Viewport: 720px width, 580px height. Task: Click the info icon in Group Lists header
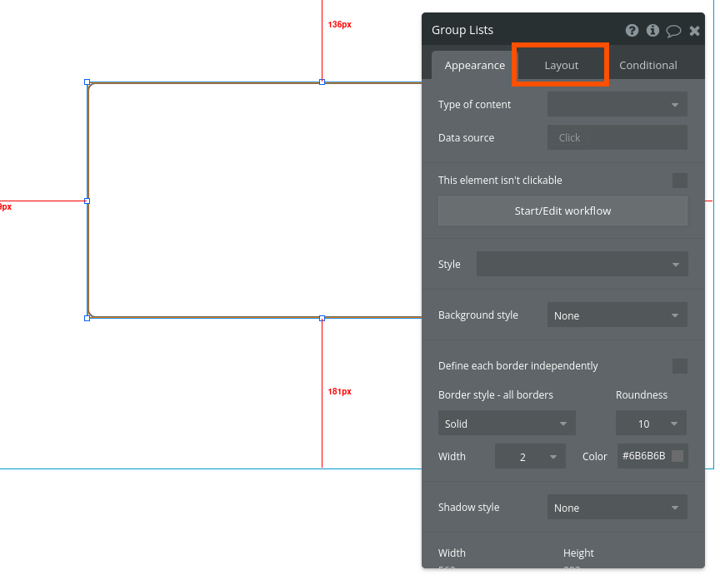[x=652, y=30]
